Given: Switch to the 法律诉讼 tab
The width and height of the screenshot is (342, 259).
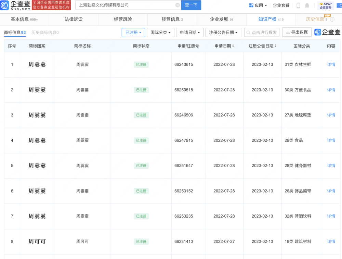Looking at the screenshot, I should click(74, 20).
